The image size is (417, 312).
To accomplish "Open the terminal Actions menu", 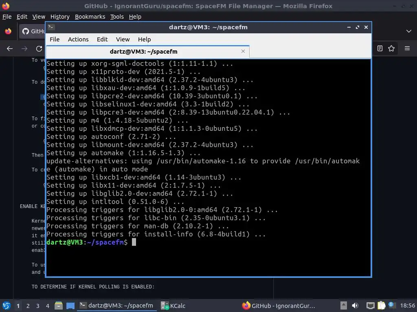I will click(78, 39).
